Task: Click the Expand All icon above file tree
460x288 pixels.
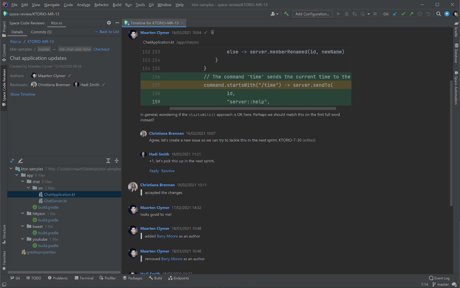Action: point(108,161)
